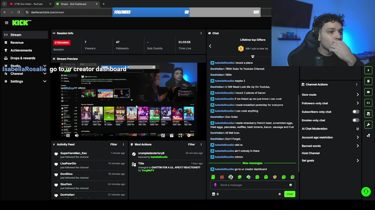Expand Slow mode options

coord(357,94)
